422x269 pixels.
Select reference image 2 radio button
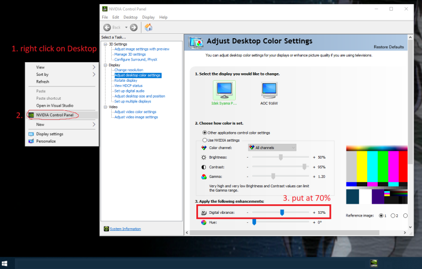coord(393,215)
